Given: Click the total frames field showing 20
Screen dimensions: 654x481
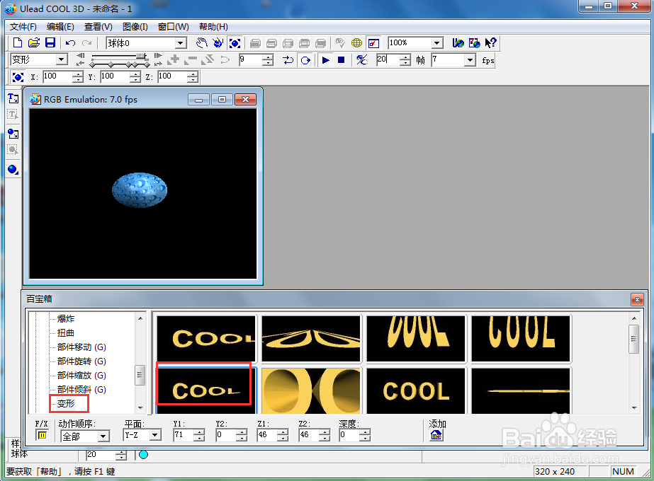Looking at the screenshot, I should click(388, 60).
